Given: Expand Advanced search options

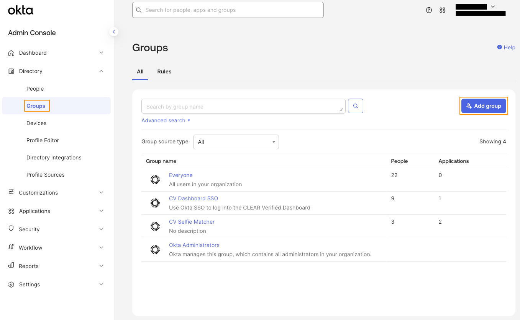Looking at the screenshot, I should point(166,120).
